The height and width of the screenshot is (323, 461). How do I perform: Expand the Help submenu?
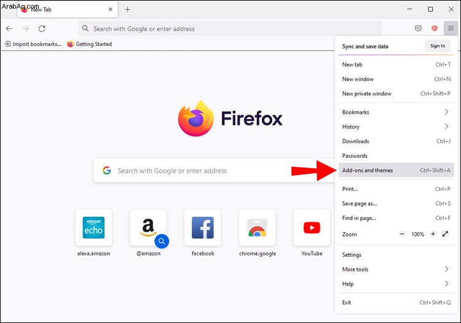pos(396,284)
